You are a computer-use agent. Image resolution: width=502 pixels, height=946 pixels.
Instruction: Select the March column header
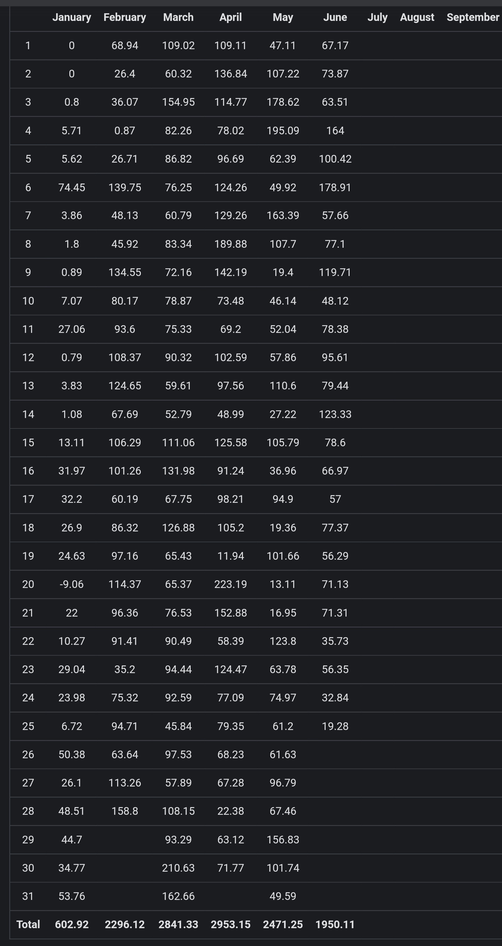pos(178,17)
